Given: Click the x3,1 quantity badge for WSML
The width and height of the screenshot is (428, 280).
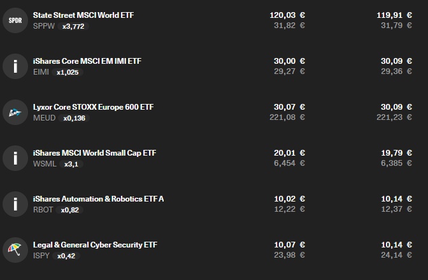Looking at the screenshot, I should pyautogui.click(x=71, y=165).
